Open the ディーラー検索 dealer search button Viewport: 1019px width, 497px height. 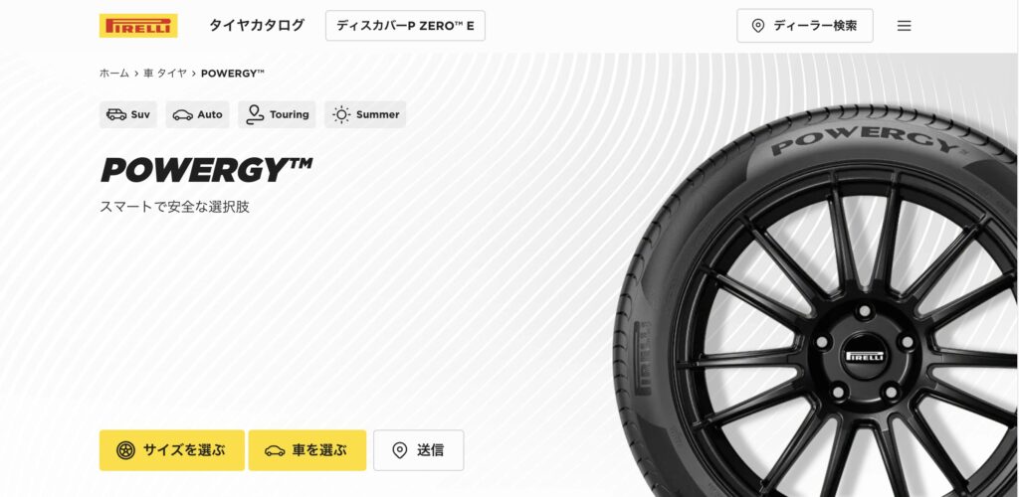click(x=804, y=26)
